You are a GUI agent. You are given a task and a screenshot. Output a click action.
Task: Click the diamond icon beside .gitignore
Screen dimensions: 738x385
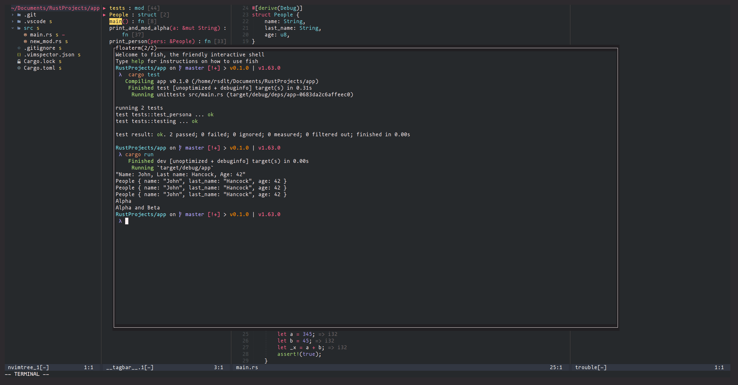tap(19, 48)
